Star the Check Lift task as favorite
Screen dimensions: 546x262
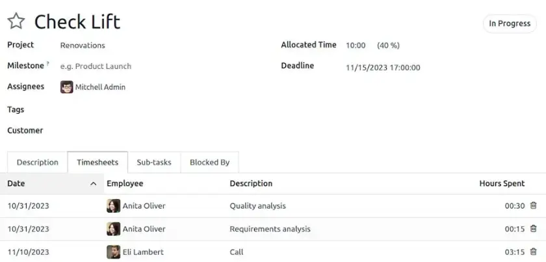(x=16, y=21)
